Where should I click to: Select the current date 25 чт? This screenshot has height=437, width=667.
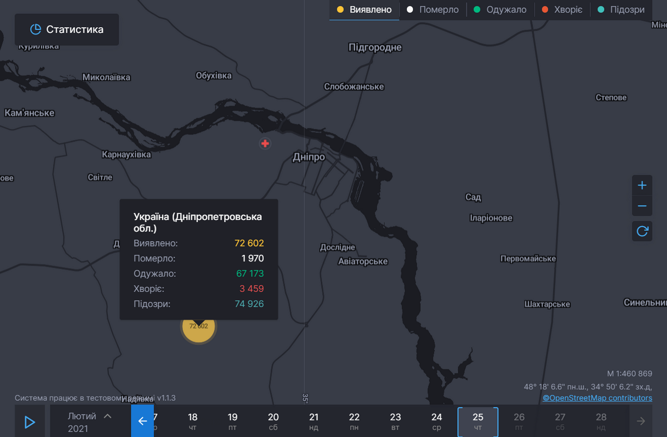[478, 421]
